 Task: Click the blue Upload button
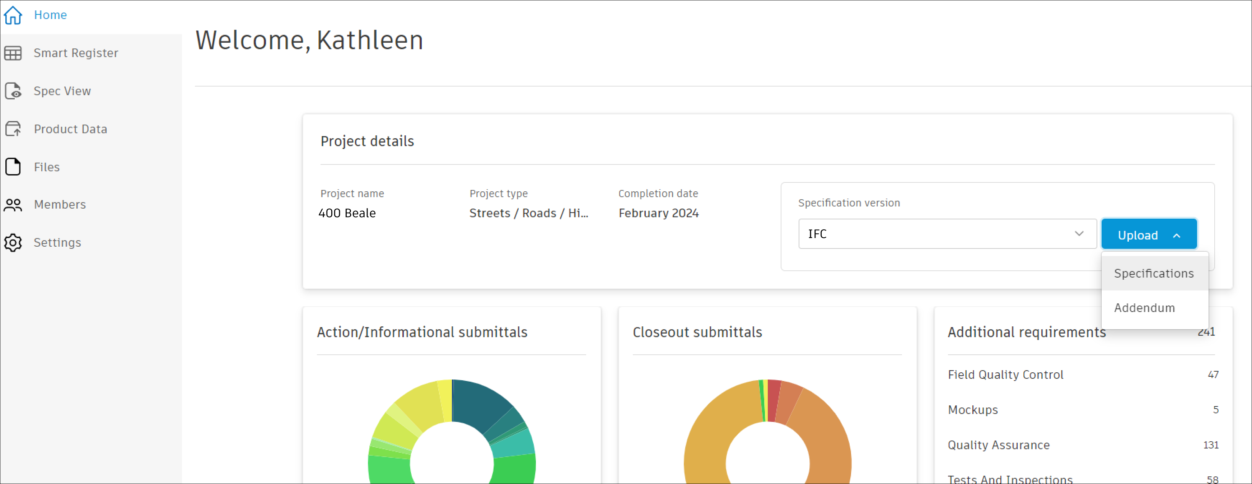[x=1137, y=235]
